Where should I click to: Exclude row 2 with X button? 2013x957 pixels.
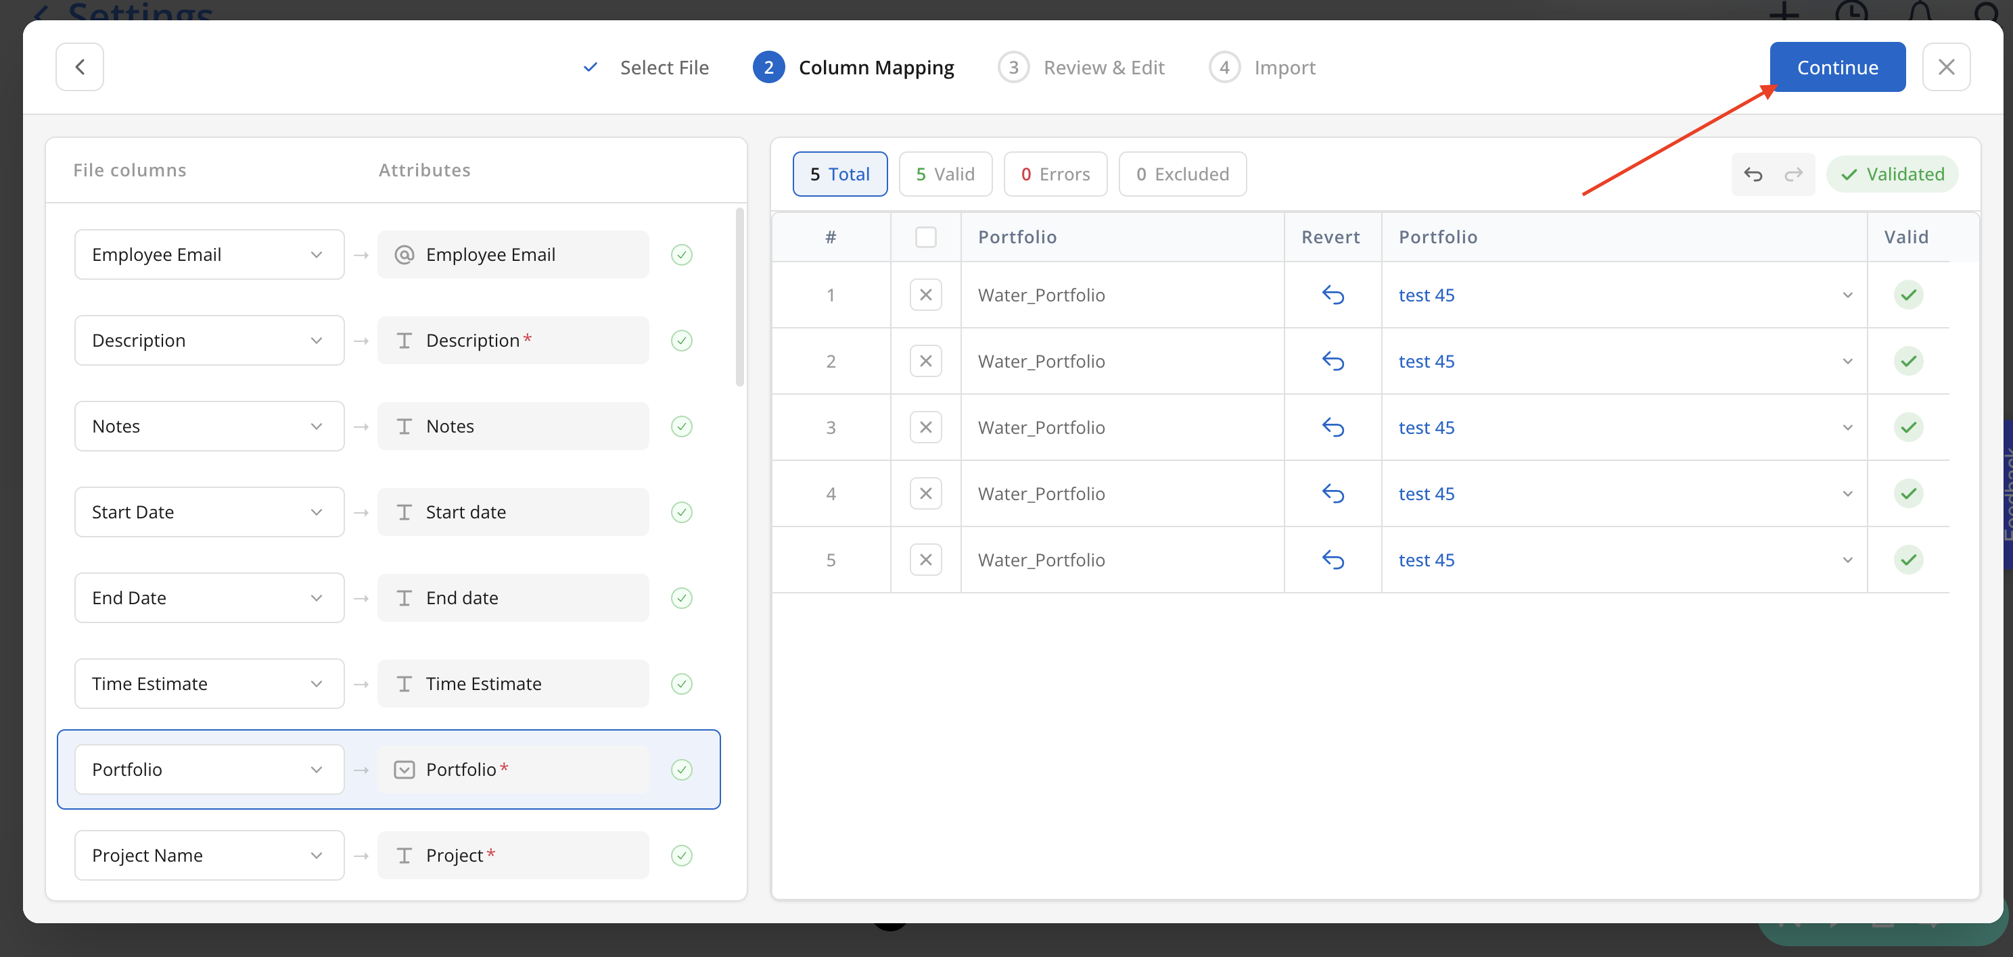click(925, 362)
